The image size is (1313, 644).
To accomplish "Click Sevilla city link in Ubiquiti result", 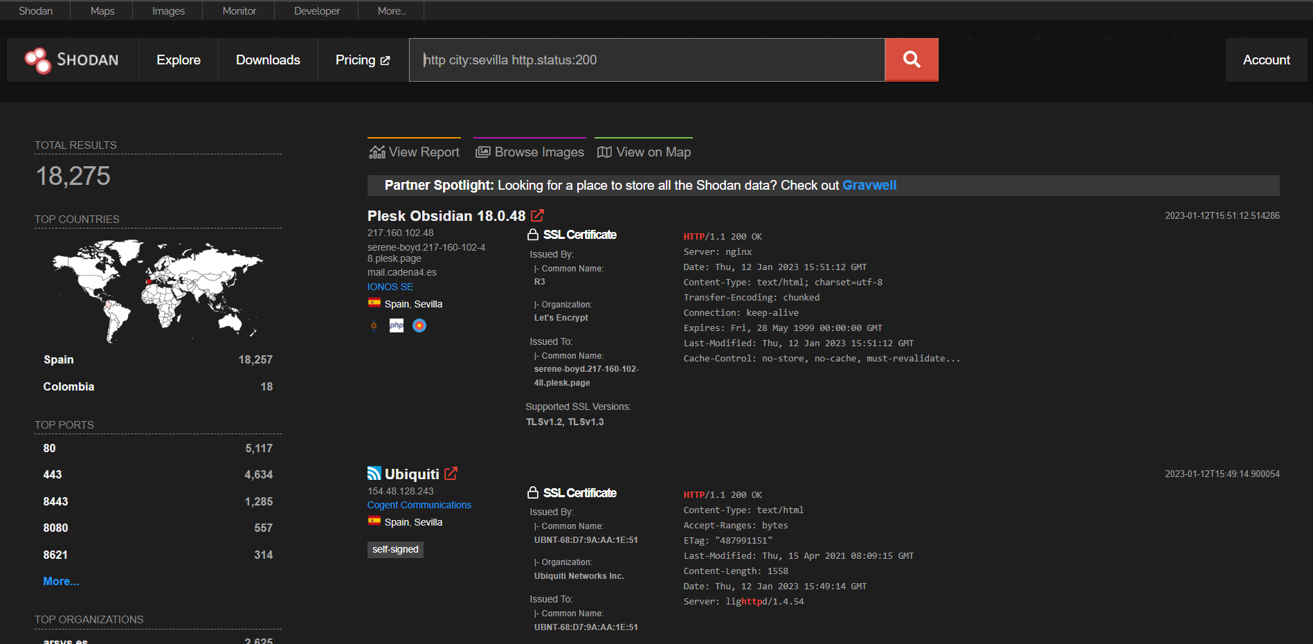I will (428, 522).
